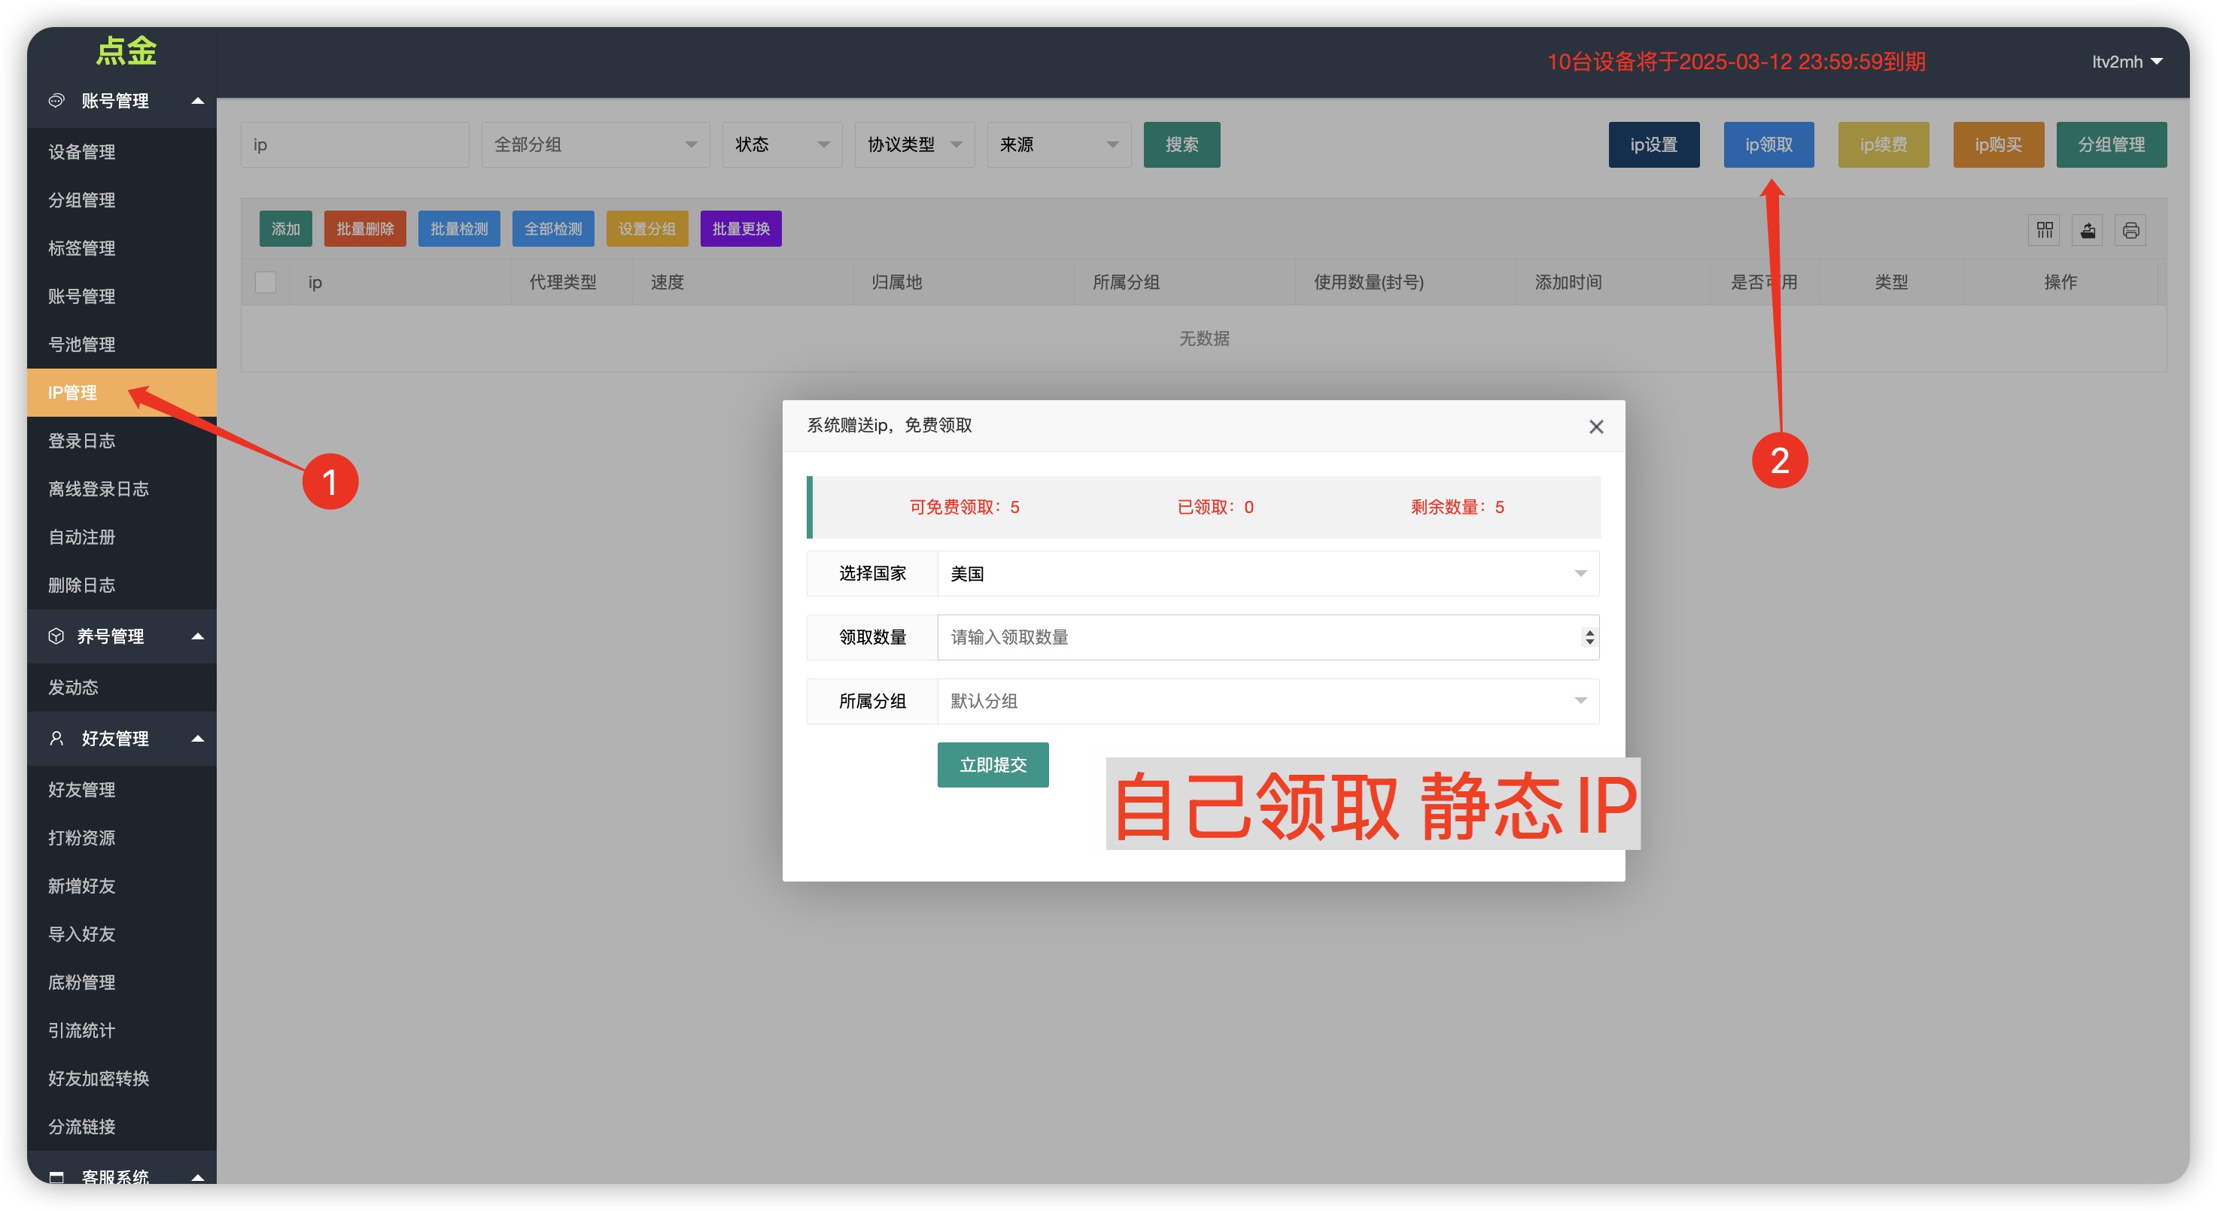Close the free IP claim dialog

click(x=1595, y=426)
